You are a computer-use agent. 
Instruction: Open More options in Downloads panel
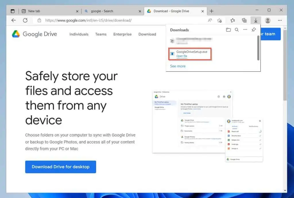coord(245,30)
